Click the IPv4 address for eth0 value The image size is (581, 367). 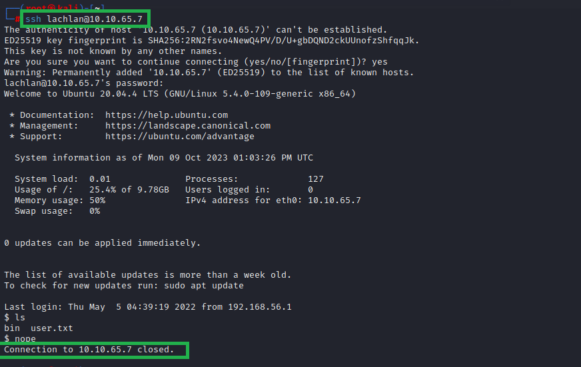click(x=334, y=200)
